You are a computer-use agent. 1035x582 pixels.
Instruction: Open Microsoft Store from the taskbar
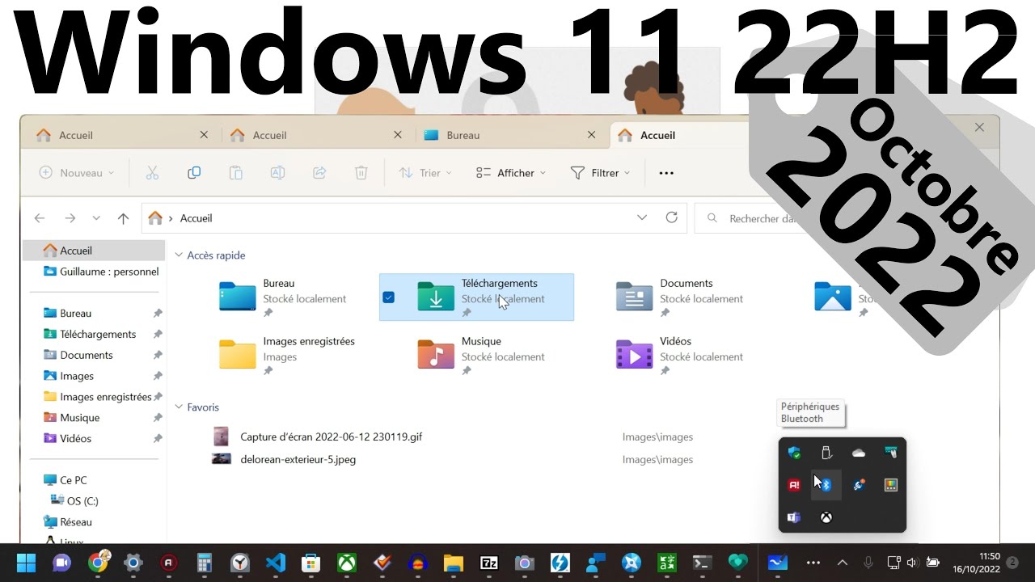point(311,563)
